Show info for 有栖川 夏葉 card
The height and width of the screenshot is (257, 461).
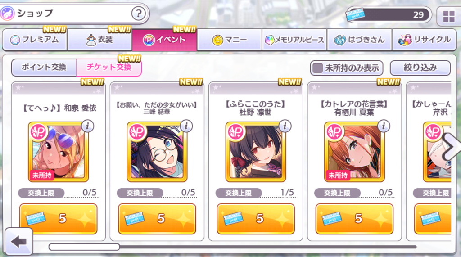pyautogui.click(x=384, y=126)
